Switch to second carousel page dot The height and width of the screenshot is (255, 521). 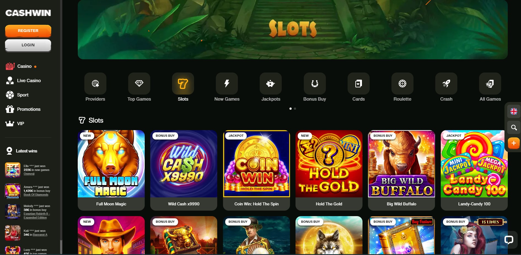coord(295,109)
